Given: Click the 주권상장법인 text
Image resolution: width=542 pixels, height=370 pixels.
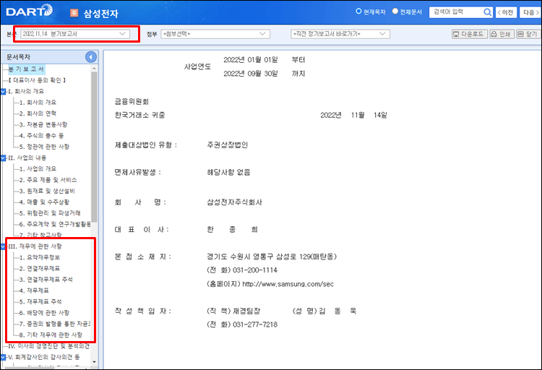Looking at the screenshot, I should pyautogui.click(x=228, y=145).
